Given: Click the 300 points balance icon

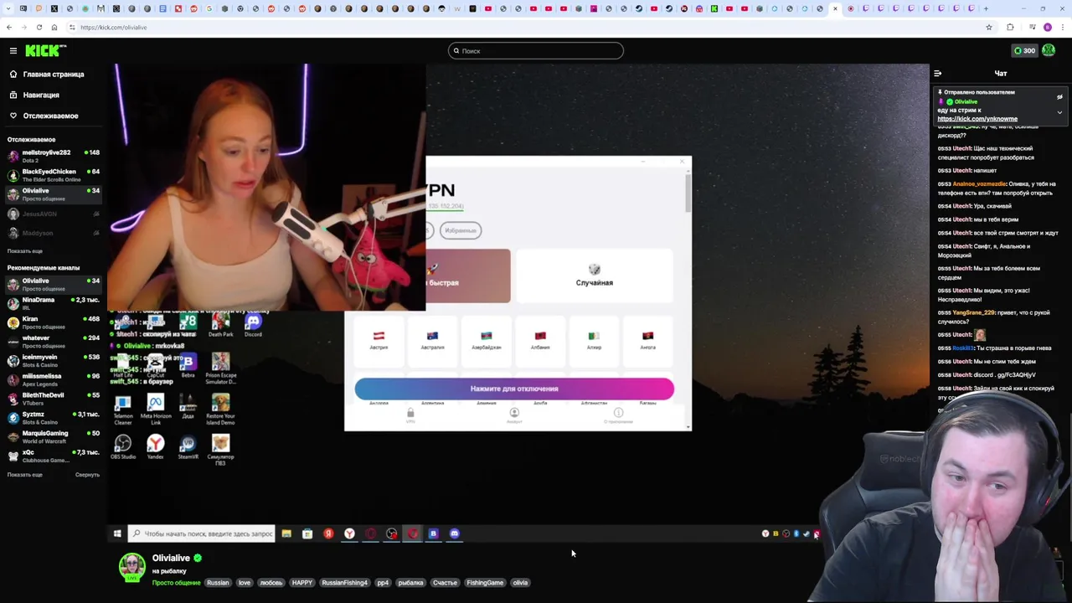Looking at the screenshot, I should click(x=1024, y=51).
